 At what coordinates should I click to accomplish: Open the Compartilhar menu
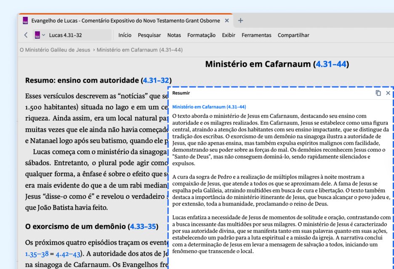point(293,35)
